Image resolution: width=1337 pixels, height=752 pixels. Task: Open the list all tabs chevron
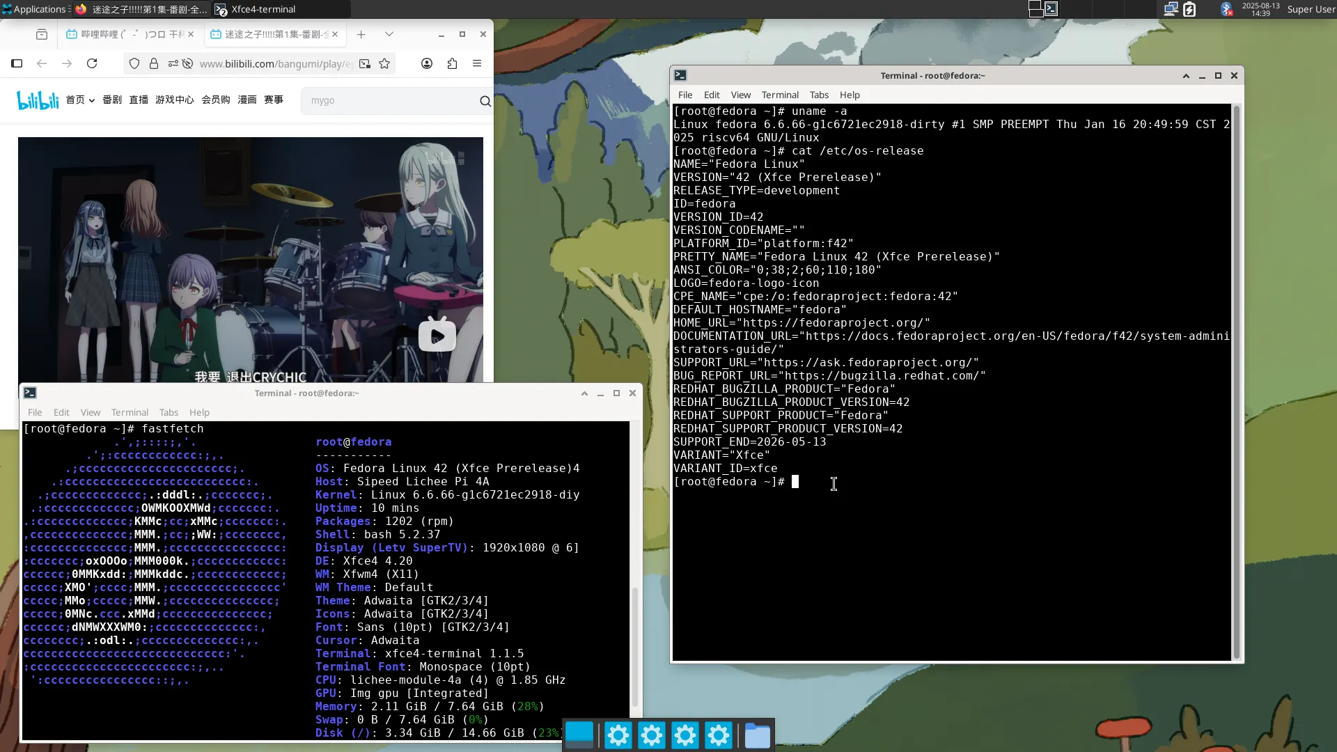point(389,34)
